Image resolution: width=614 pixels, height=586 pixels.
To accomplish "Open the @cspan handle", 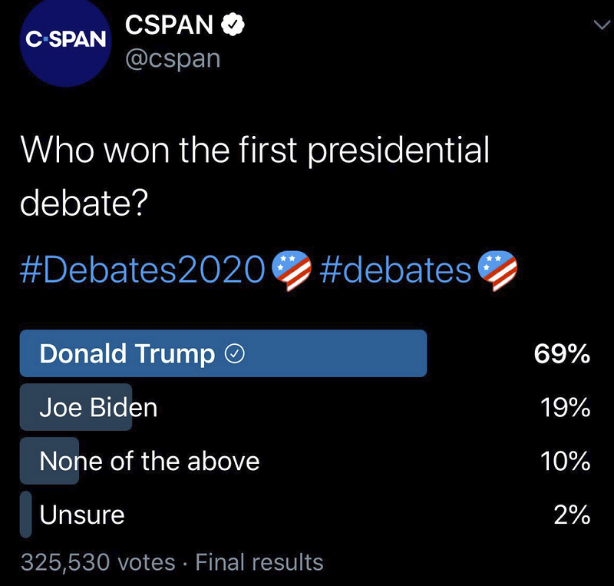I will click(173, 59).
